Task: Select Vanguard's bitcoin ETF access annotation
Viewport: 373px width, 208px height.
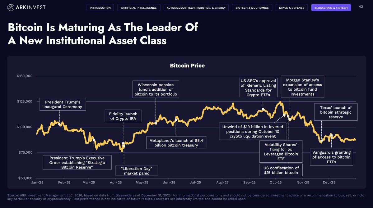Action: point(332,157)
